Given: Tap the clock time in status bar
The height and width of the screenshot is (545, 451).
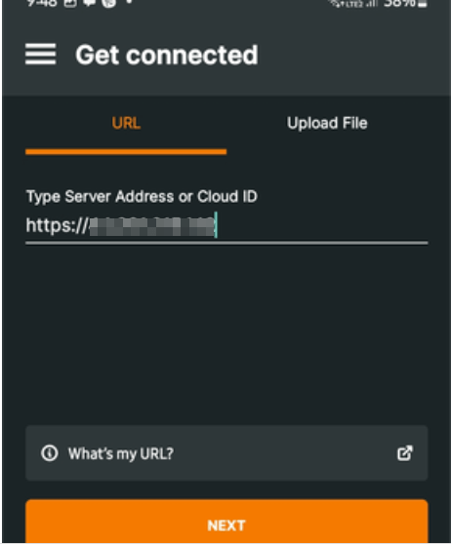Looking at the screenshot, I should point(42,3).
